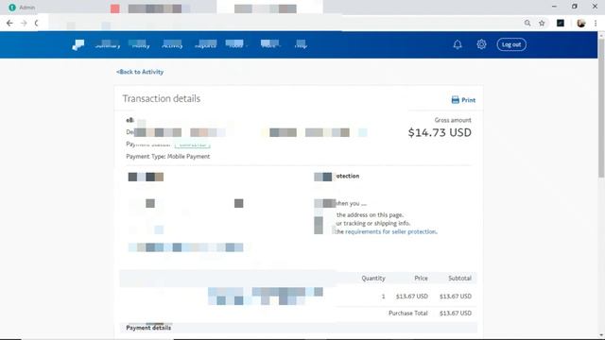Open the Activity menu item

coord(172,45)
